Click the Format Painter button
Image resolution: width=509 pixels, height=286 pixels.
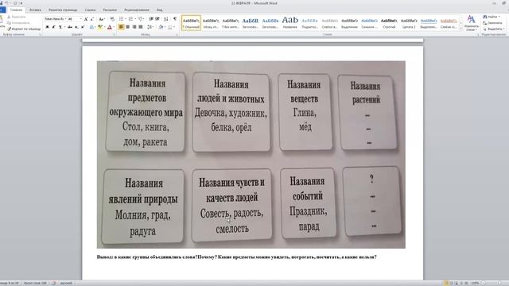click(x=24, y=29)
